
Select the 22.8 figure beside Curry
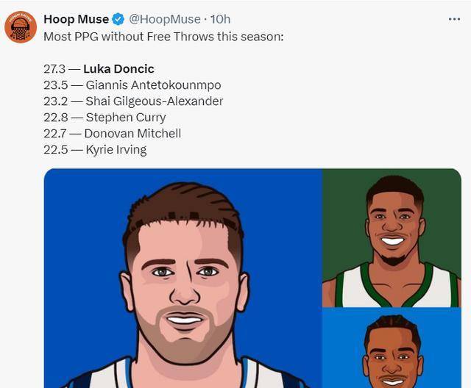point(54,118)
